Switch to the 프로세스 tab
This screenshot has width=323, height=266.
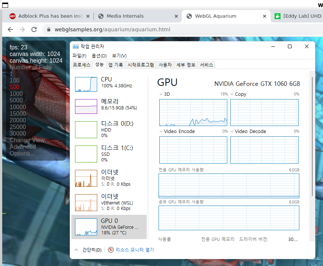[x=82, y=65]
